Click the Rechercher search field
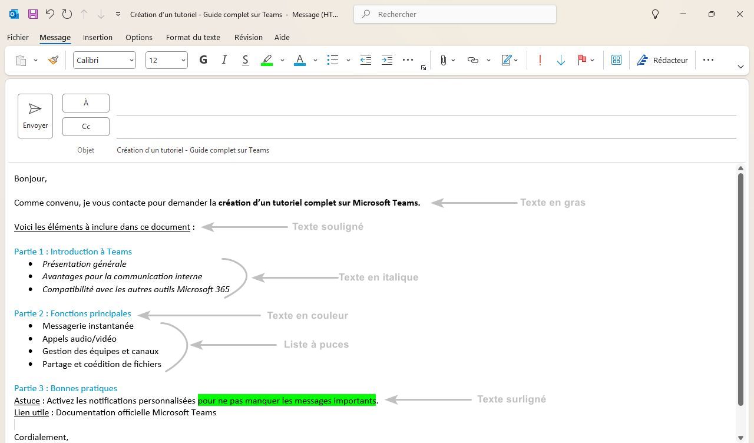Screen dimensions: 754x443 click(x=455, y=14)
